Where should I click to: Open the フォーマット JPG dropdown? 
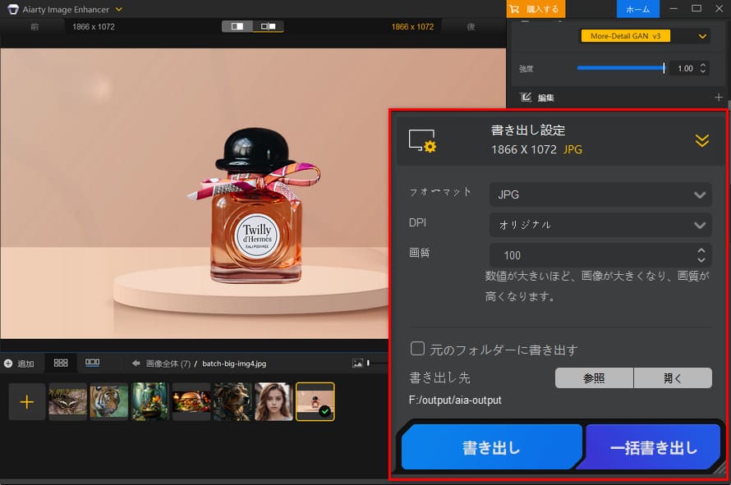600,194
